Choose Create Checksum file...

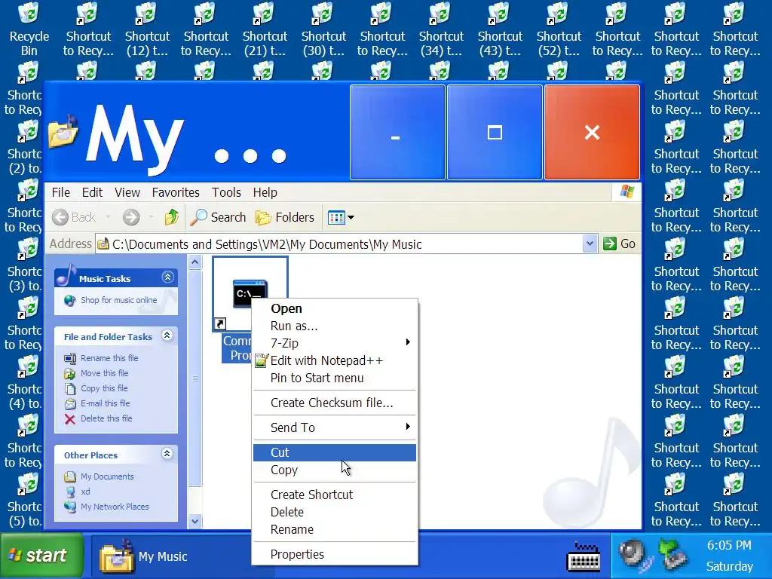tap(334, 403)
